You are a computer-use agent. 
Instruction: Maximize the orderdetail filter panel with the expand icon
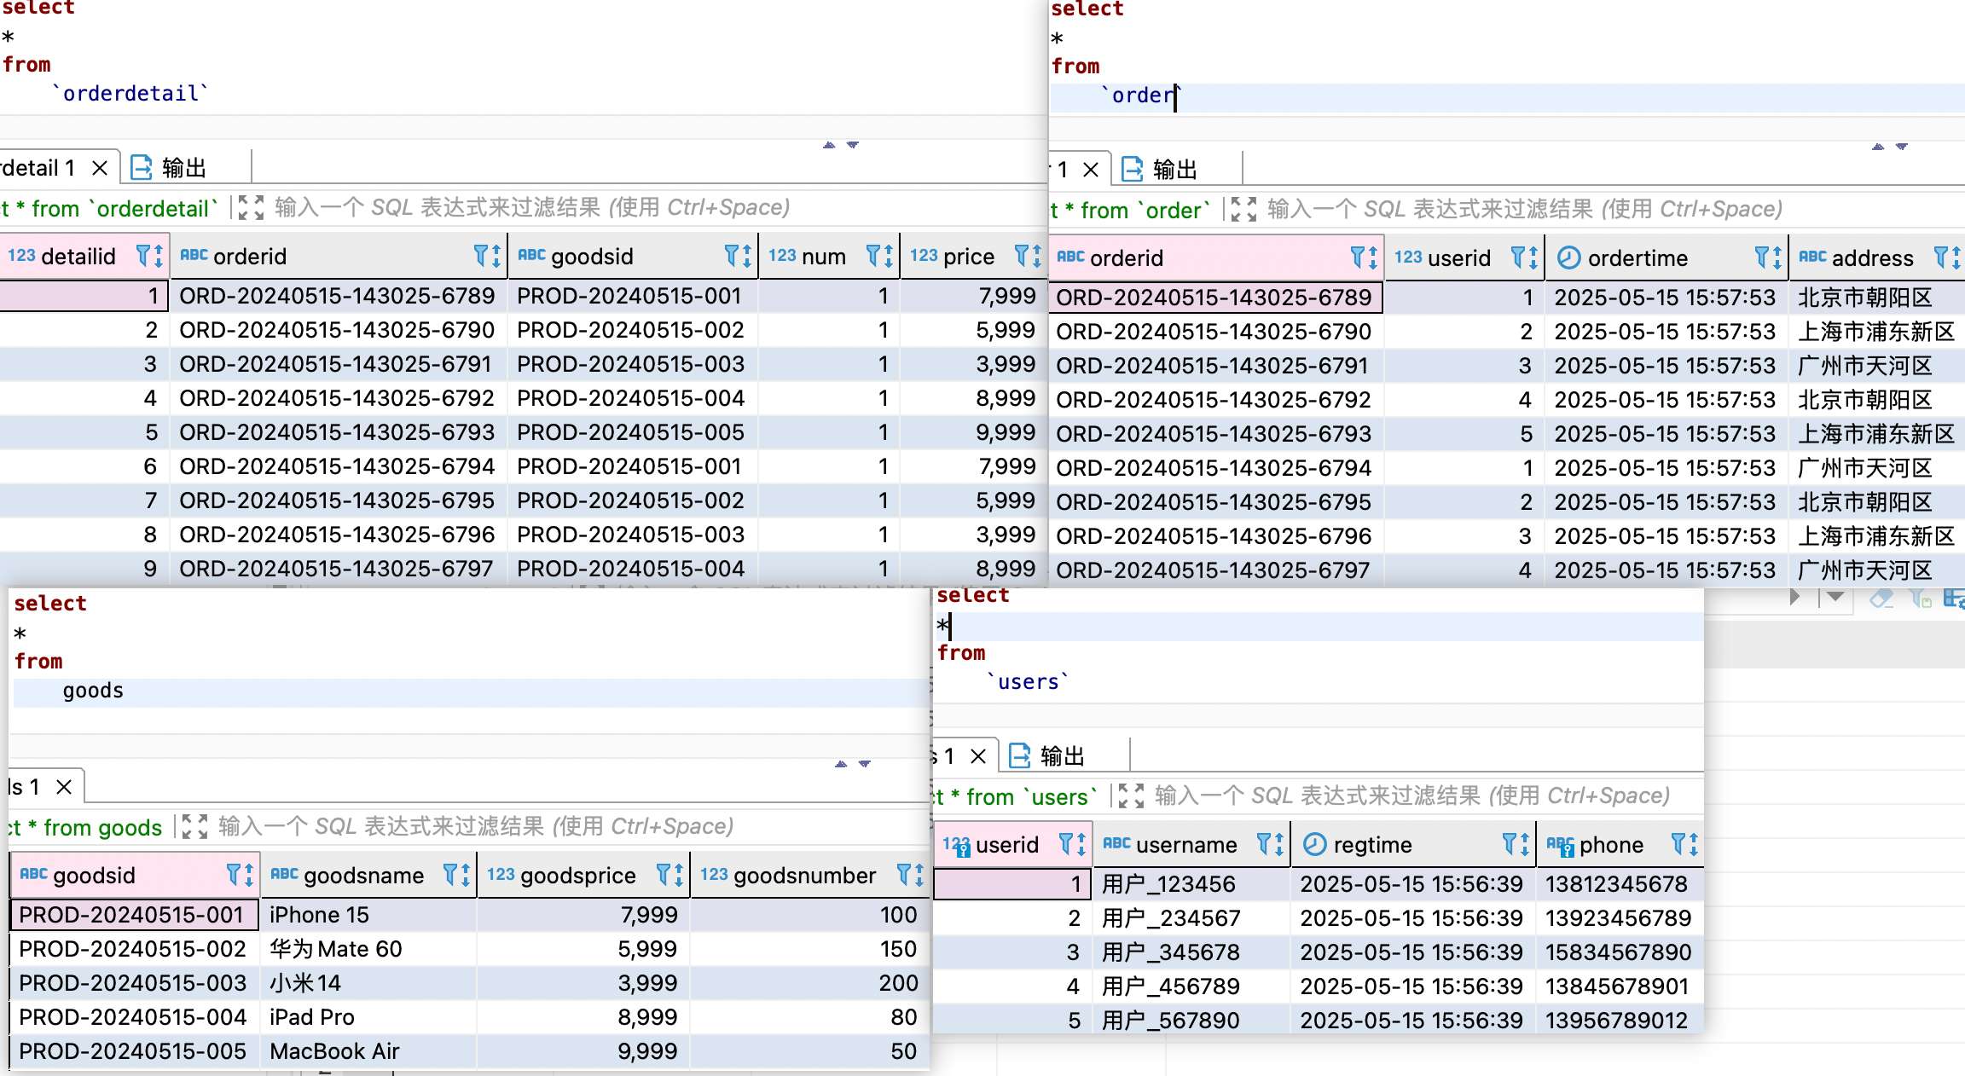tap(250, 207)
